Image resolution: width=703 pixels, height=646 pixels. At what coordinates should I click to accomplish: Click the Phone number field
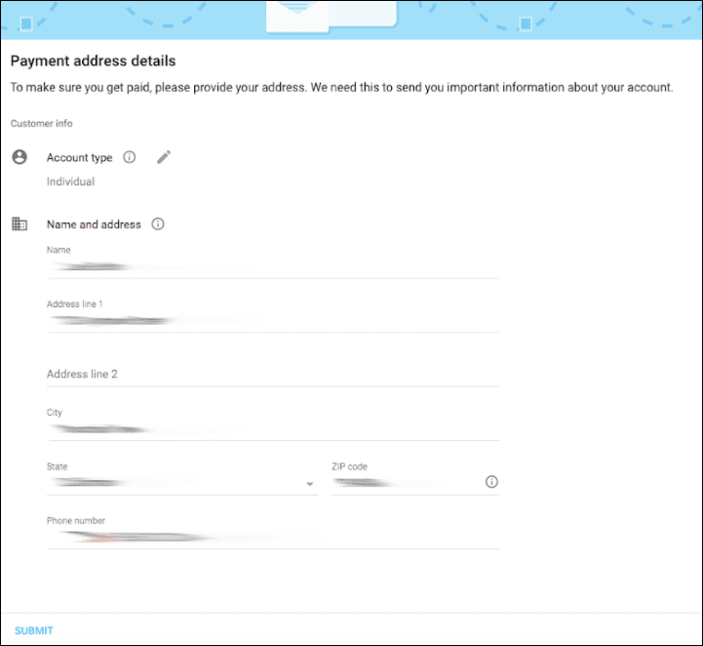pos(272,537)
